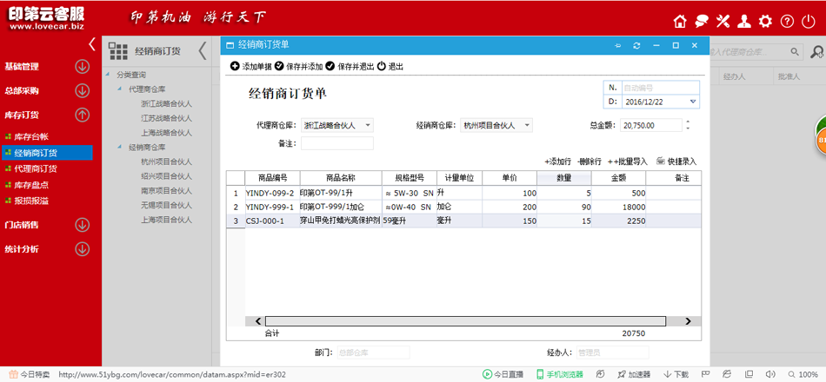Open 报损报溢 in the sidebar

coord(31,201)
